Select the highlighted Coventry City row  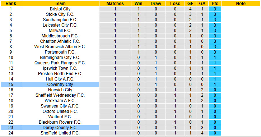pos(111,85)
